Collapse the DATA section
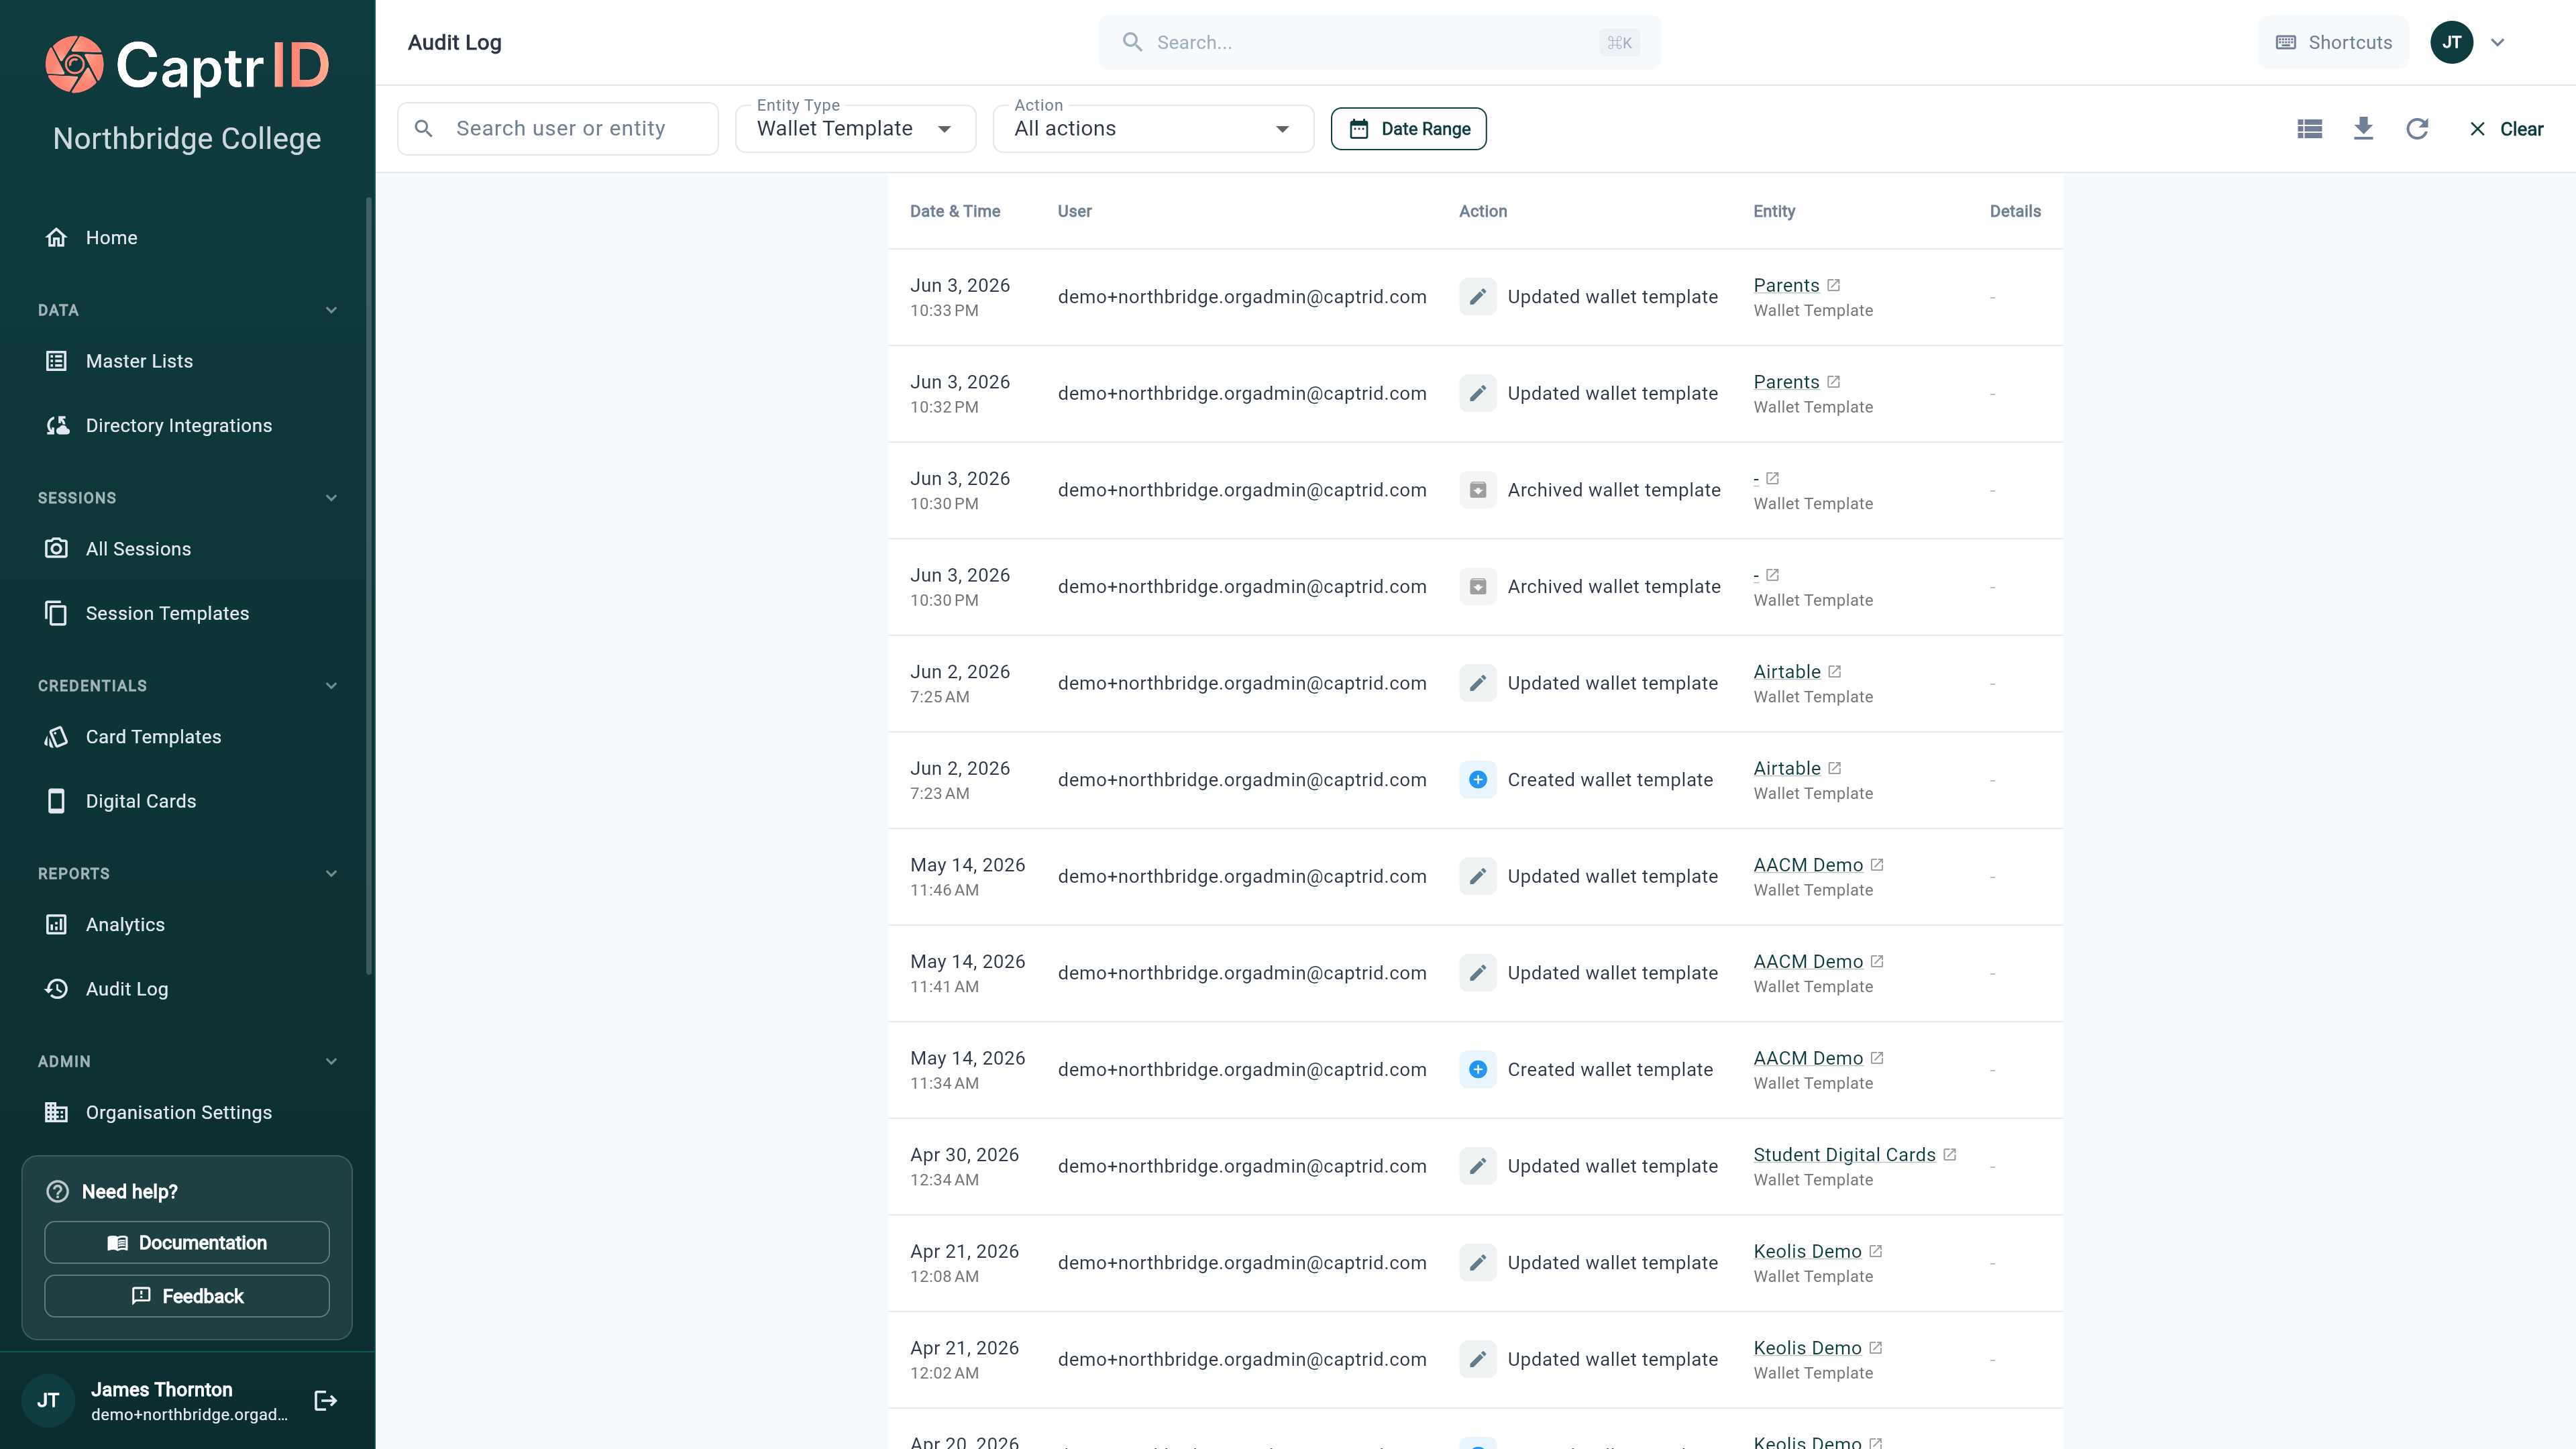The image size is (2576, 1449). (331, 310)
